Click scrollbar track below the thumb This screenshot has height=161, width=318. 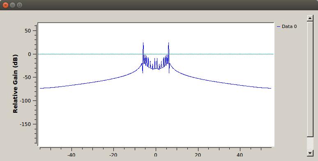310,143
